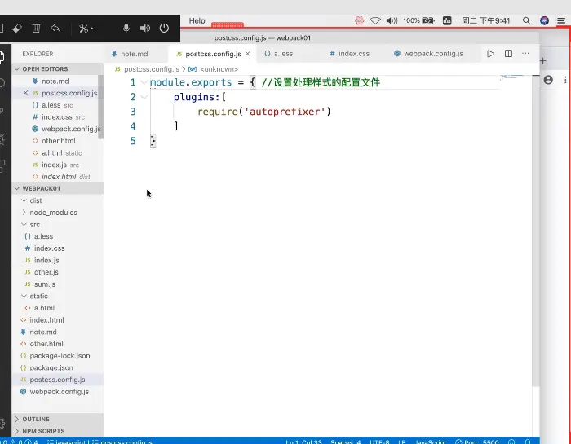Image resolution: width=571 pixels, height=444 pixels.
Task: Click the battery status icon
Action: pyautogui.click(x=428, y=20)
